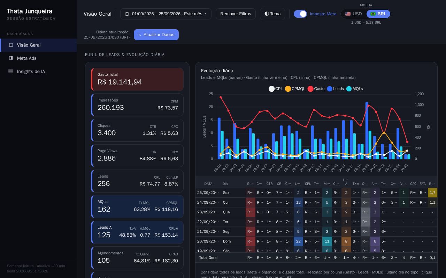Toggle Leads series in chart legend
This screenshot has width=446, height=278.
click(335, 89)
